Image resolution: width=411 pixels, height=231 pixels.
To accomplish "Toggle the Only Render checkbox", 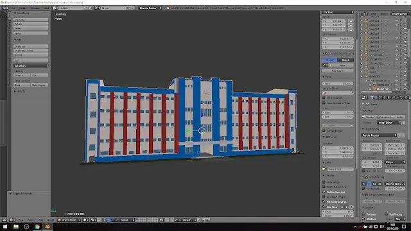I will click(x=324, y=182).
